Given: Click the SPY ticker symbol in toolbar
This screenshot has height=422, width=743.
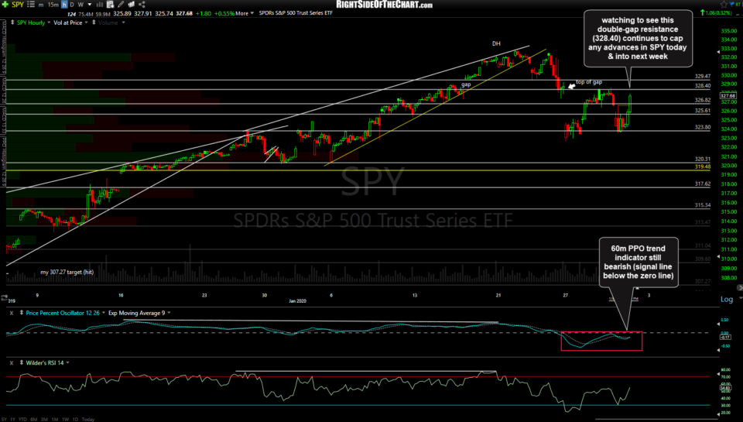Looking at the screenshot, I should (18, 5).
